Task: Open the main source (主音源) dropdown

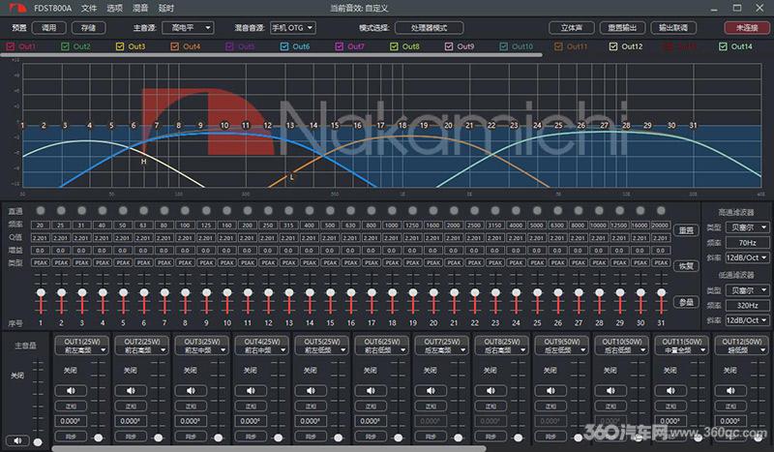Action: click(x=188, y=28)
